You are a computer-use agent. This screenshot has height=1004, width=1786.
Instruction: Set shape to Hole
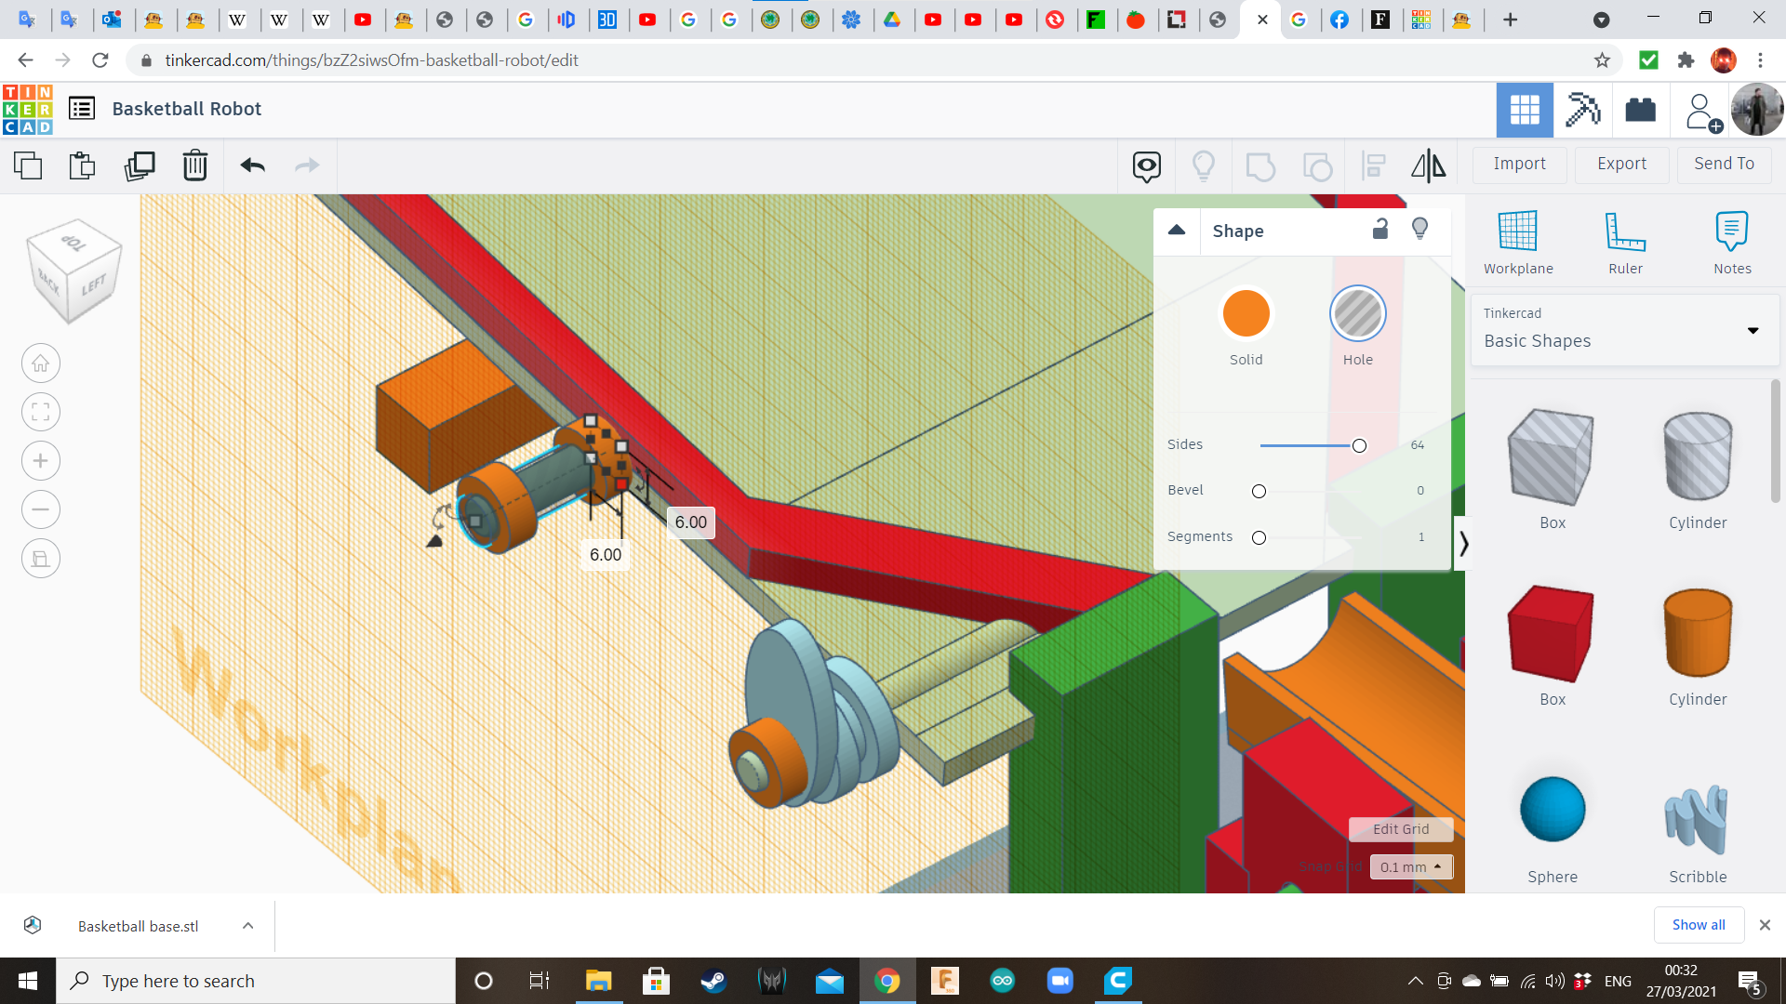pos(1357,314)
